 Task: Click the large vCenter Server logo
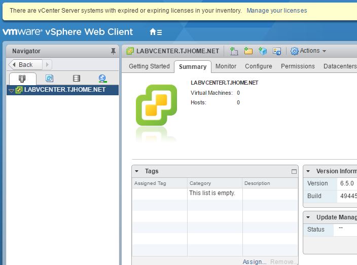[x=156, y=105]
